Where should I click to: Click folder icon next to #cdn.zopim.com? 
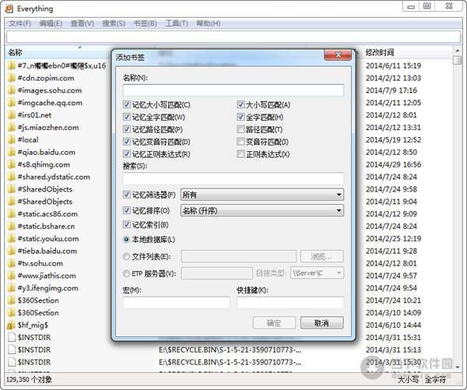pyautogui.click(x=11, y=78)
